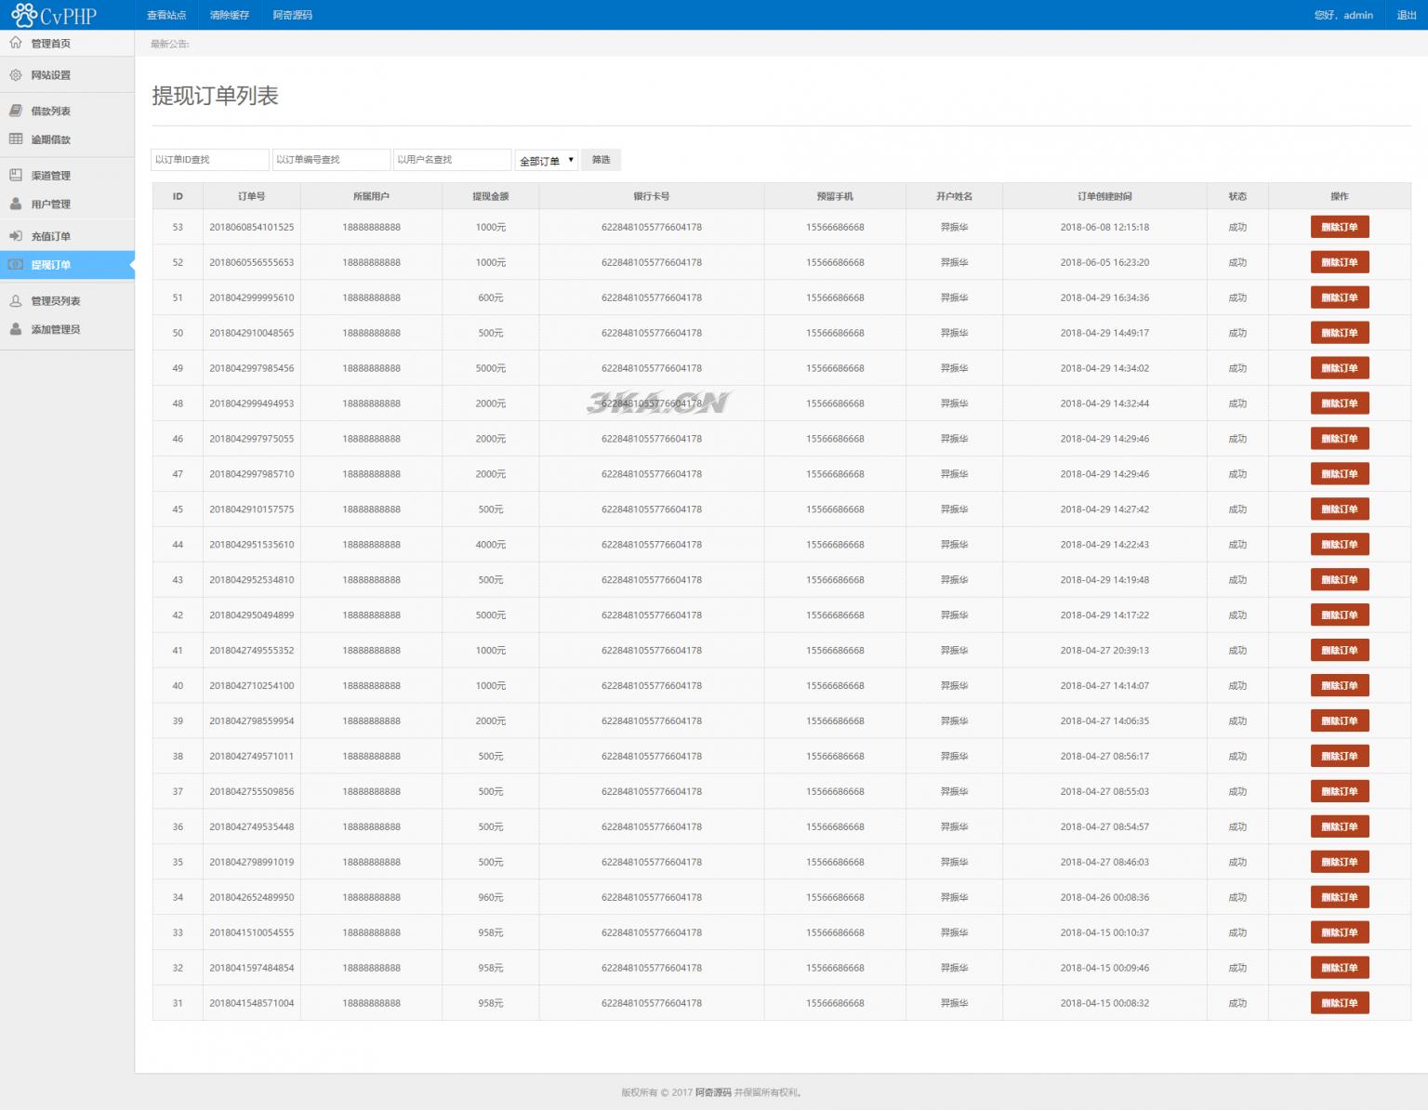1428x1110 pixels.
Task: Click the icon beside 添加管理员
Action: [x=16, y=329]
